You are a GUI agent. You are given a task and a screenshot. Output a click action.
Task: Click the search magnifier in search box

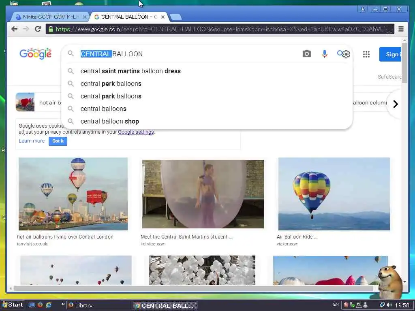pyautogui.click(x=71, y=54)
